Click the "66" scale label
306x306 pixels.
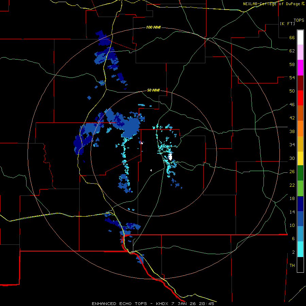pyautogui.click(x=292, y=38)
